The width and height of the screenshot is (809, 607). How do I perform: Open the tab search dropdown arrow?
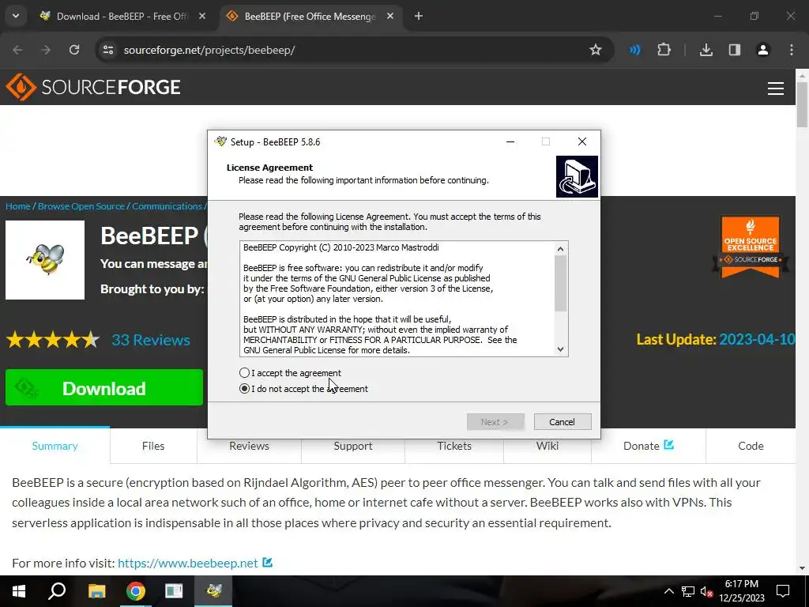pos(16,16)
